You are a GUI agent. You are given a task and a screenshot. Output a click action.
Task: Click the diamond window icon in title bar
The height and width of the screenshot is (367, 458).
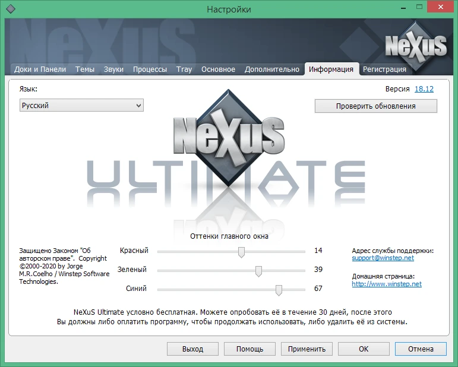[x=11, y=9]
